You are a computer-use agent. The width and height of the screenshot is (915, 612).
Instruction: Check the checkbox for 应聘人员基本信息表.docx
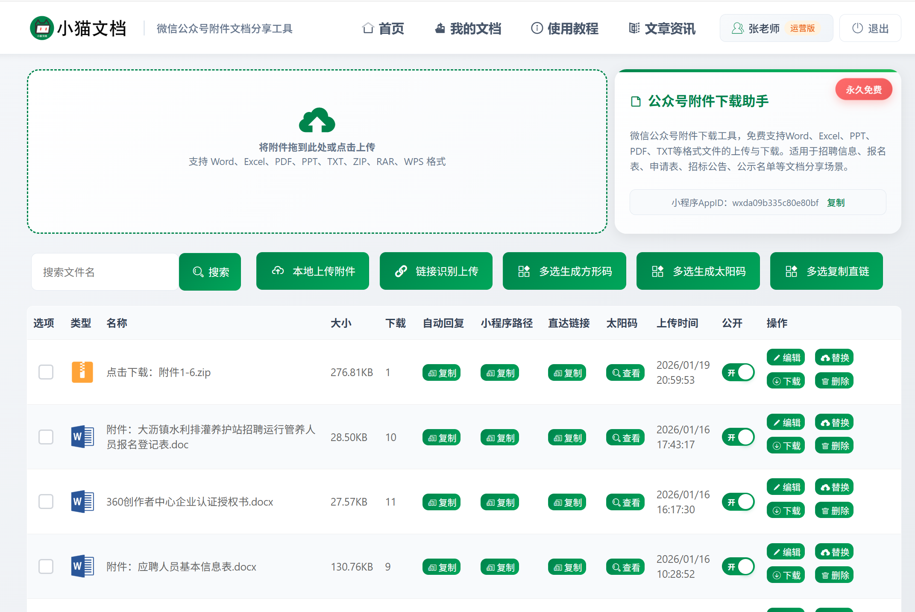tap(46, 566)
